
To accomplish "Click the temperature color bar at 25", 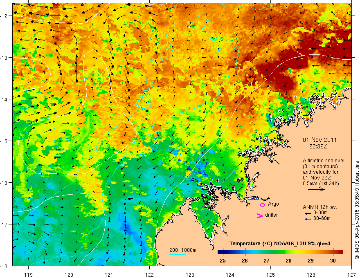I will (223, 252).
